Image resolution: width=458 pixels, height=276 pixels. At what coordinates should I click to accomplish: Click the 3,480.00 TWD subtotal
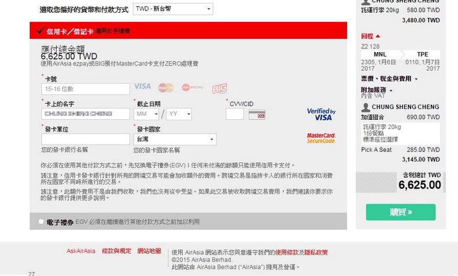[x=421, y=20]
